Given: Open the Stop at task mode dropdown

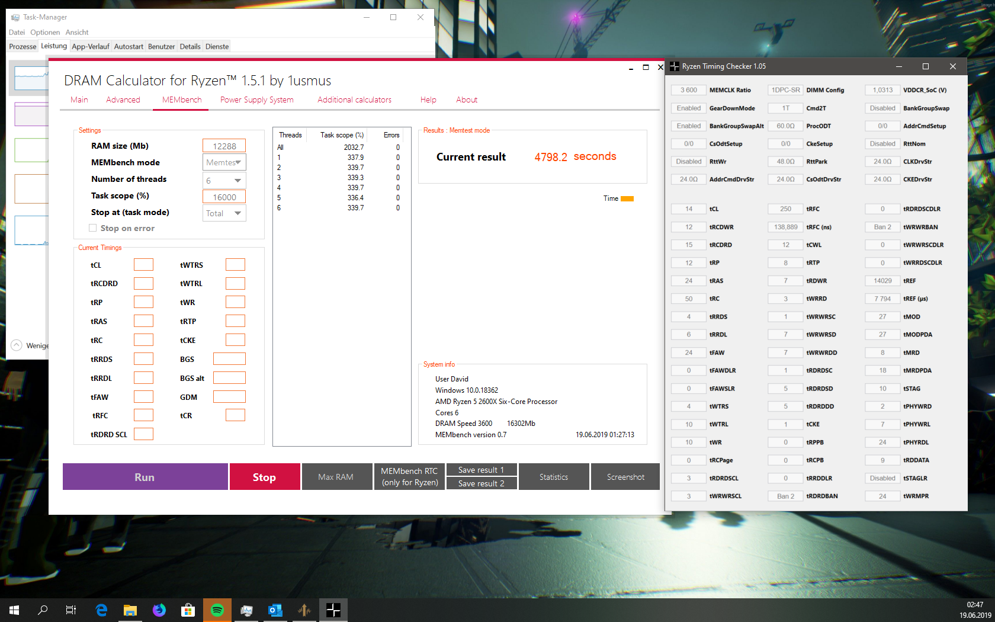Looking at the screenshot, I should 224,213.
